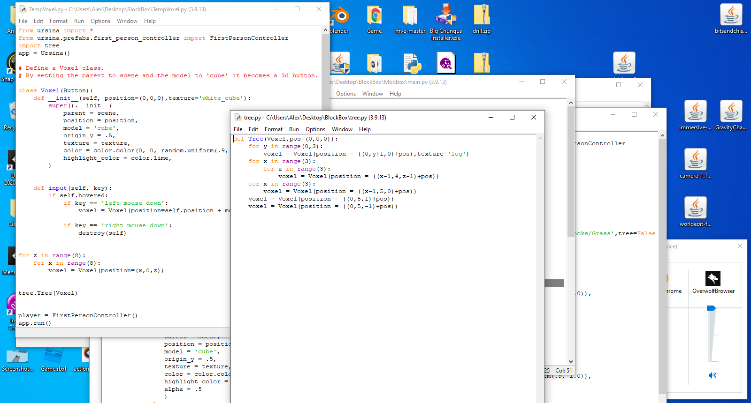The width and height of the screenshot is (751, 403).
Task: Open Help menu in main.py window
Action: (x=395, y=94)
